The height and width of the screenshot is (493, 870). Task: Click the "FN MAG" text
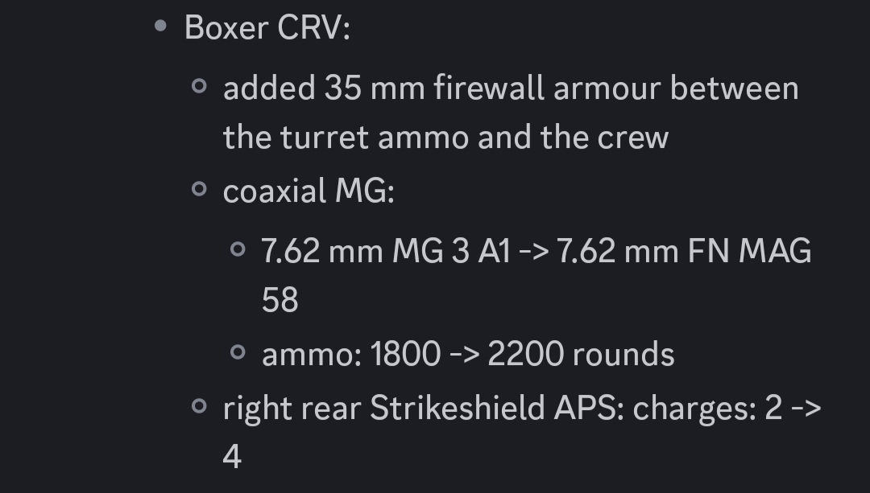[749, 251]
